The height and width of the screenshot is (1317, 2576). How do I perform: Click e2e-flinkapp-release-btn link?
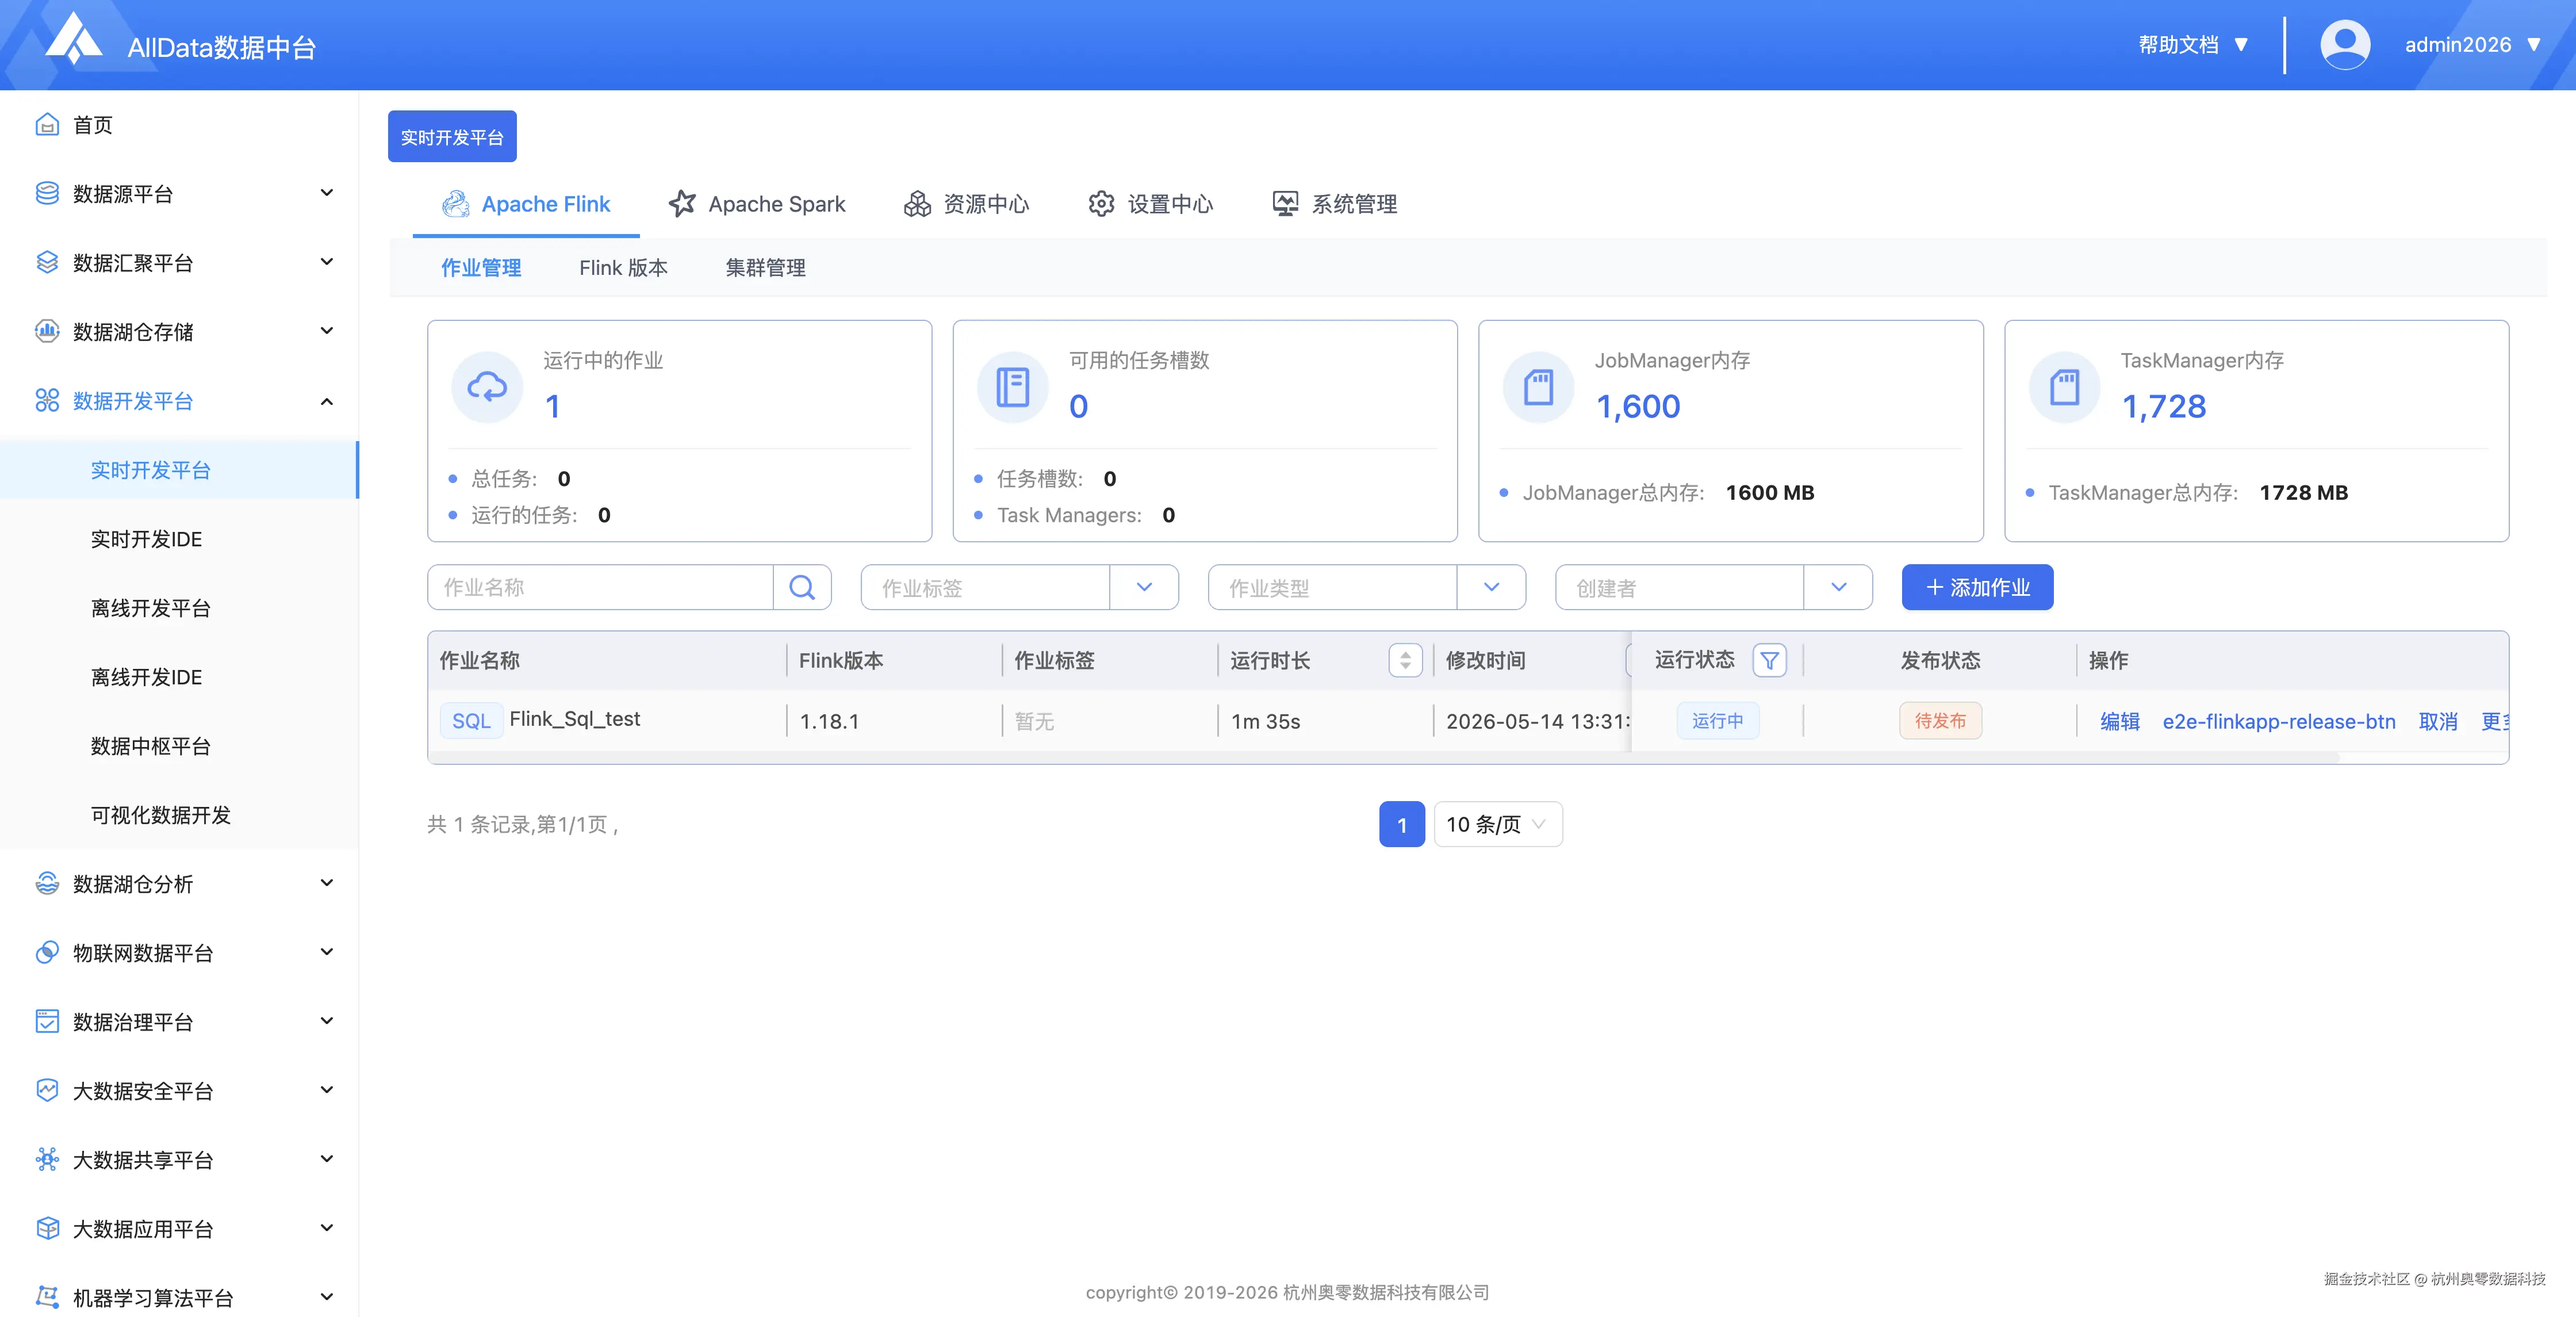[x=2278, y=721]
